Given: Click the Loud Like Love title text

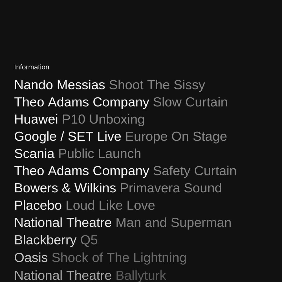Looking at the screenshot, I should pyautogui.click(x=111, y=205).
